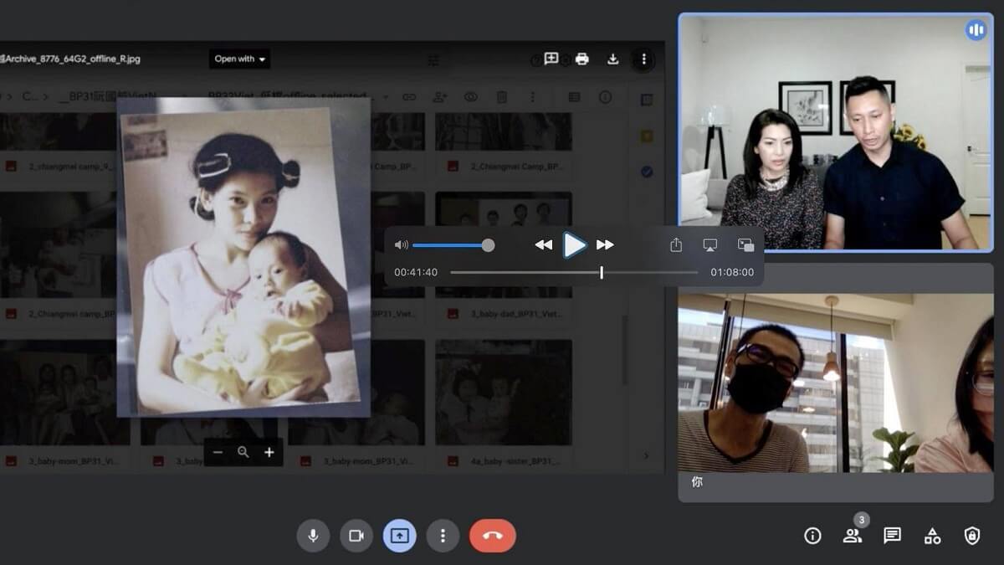View Drive details info icon
Screen dimensions: 1004x565
[x=605, y=97]
